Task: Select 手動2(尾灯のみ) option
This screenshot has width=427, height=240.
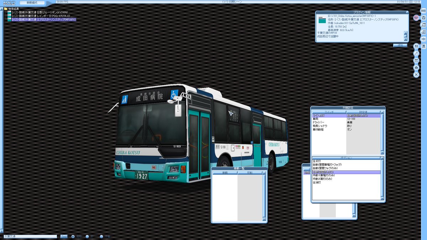Action: click(346, 179)
